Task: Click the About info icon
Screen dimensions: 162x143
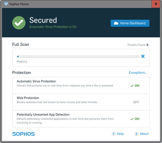Action: pyautogui.click(x=136, y=134)
